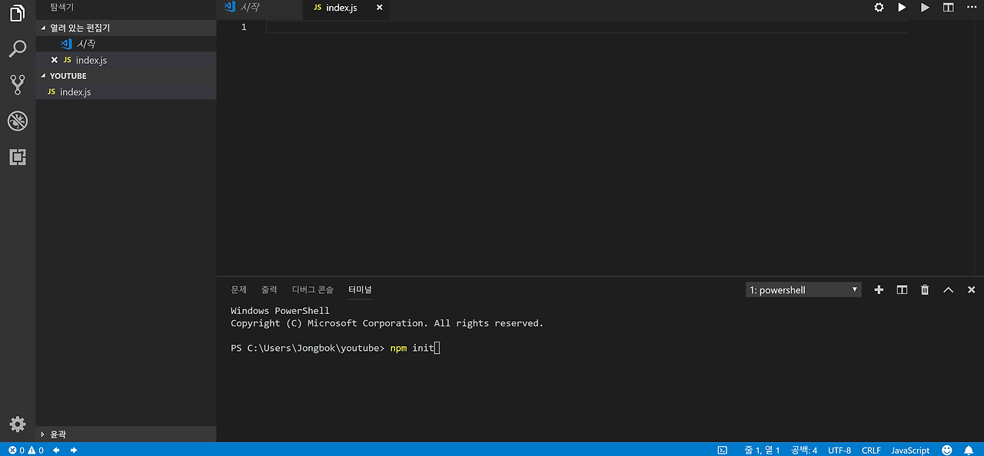Screen dimensions: 984x456
Task: Open the Extensions view icon
Action: coord(17,157)
